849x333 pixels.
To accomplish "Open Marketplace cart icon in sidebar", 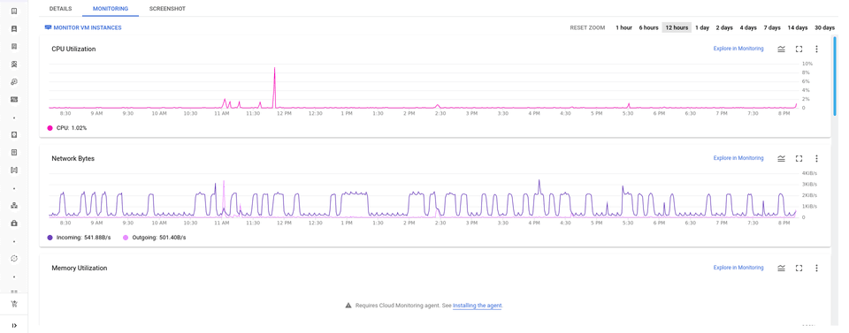I will click(15, 304).
